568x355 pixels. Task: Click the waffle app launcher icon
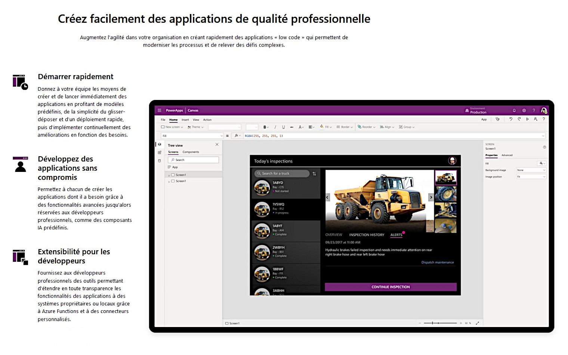160,110
